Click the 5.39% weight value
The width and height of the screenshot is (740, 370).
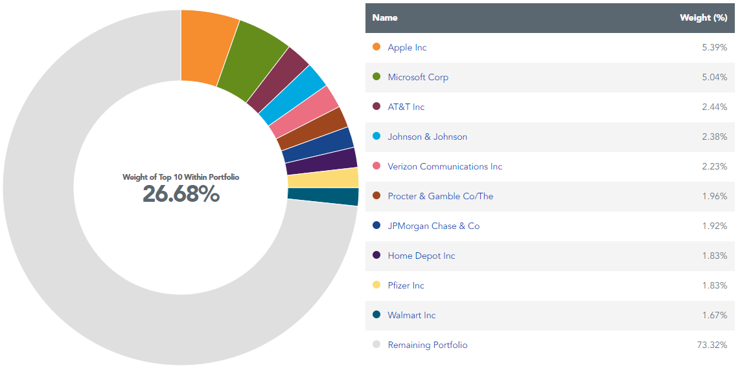715,48
